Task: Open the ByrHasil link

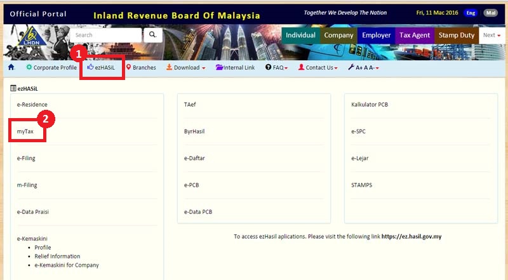Action: pyautogui.click(x=194, y=131)
